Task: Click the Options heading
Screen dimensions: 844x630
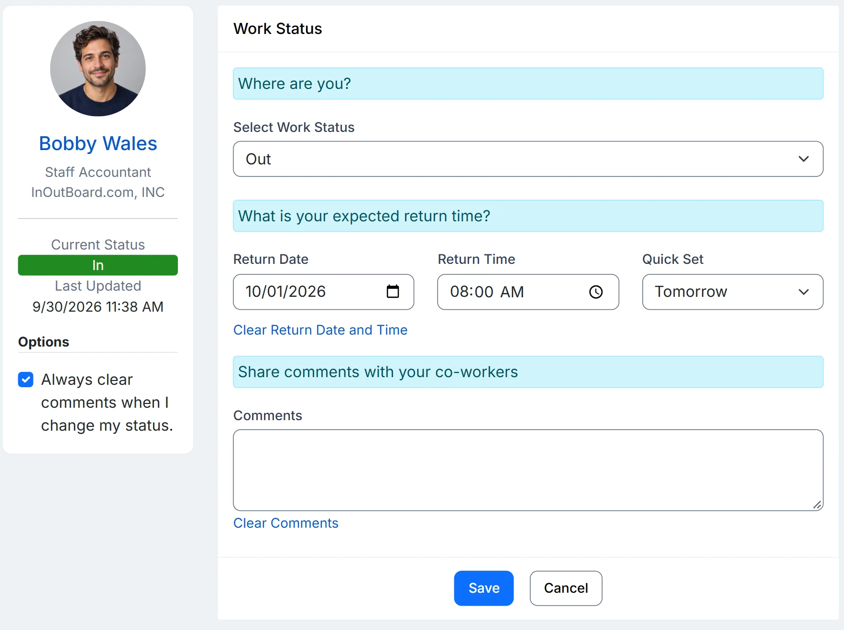Action: 44,342
